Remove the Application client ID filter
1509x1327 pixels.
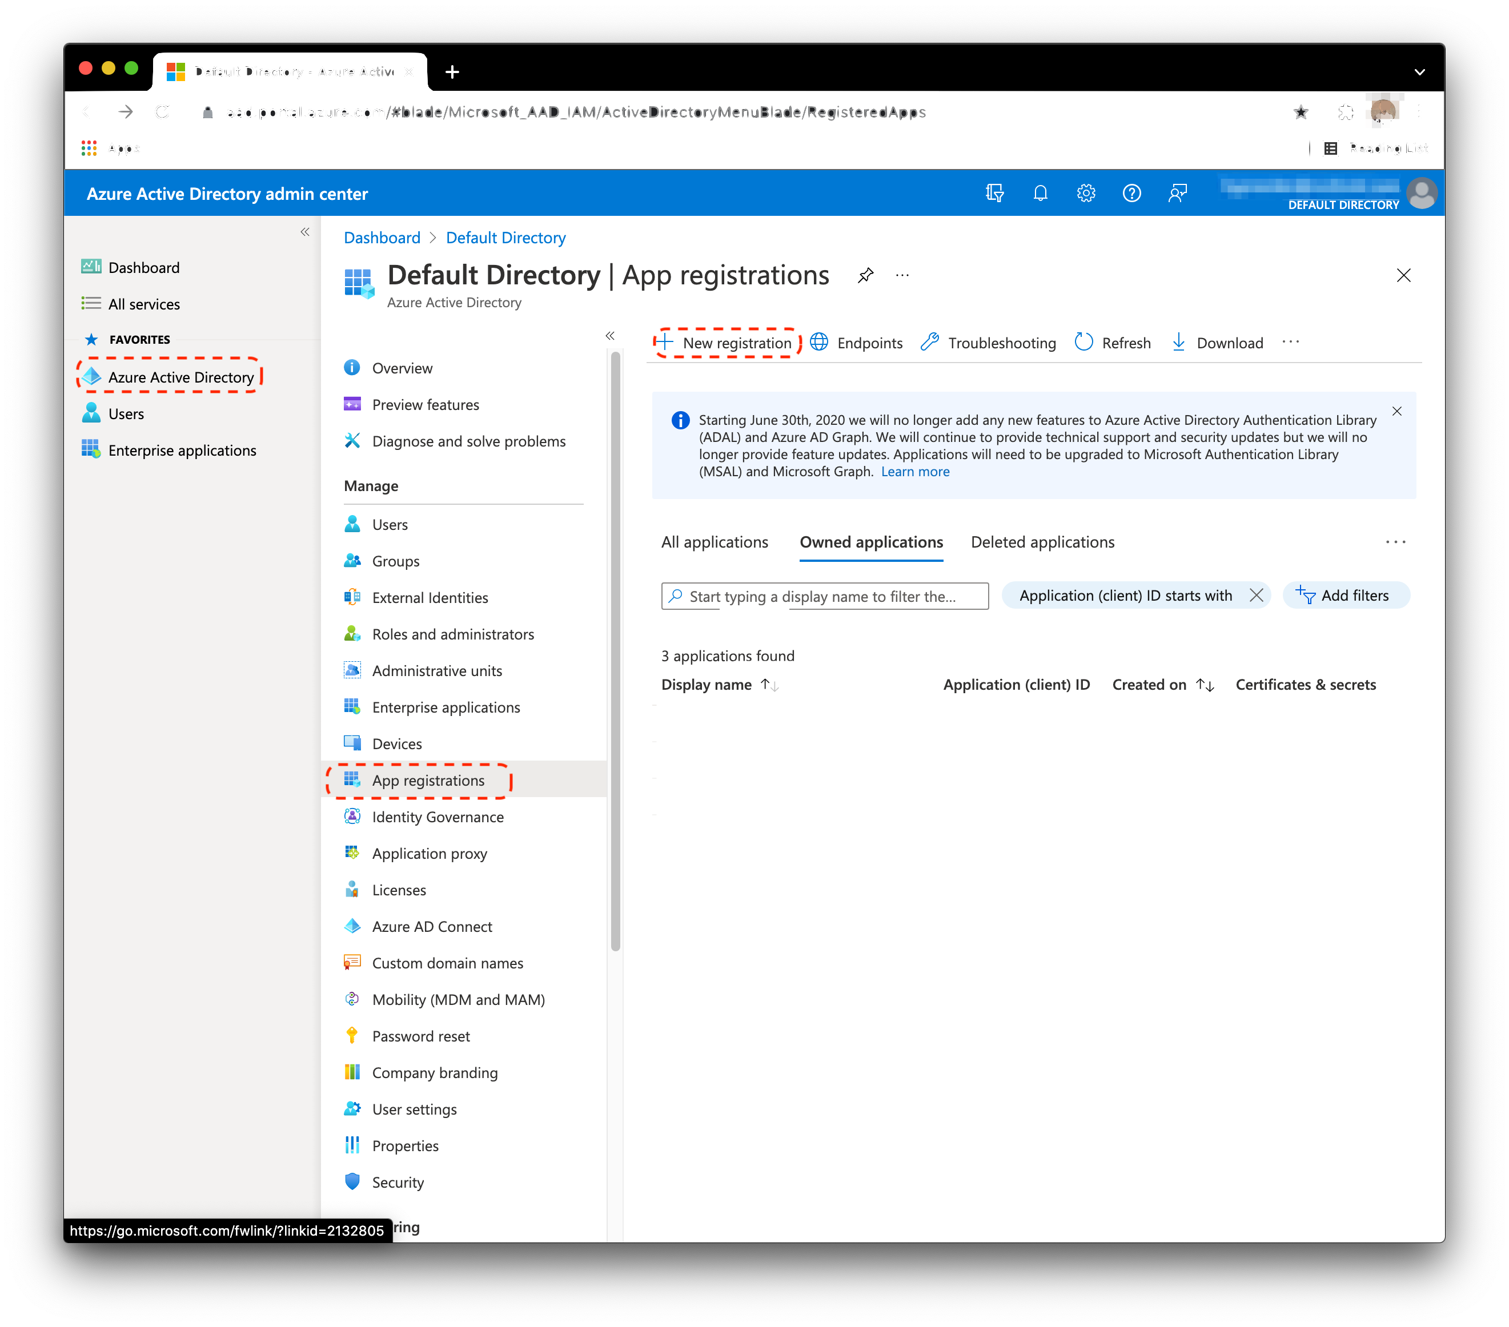(1256, 596)
